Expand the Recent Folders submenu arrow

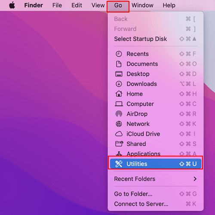pyautogui.click(x=195, y=179)
